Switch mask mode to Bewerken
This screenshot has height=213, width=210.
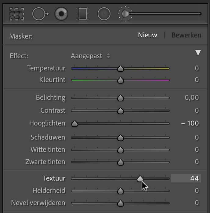pyautogui.click(x=186, y=35)
